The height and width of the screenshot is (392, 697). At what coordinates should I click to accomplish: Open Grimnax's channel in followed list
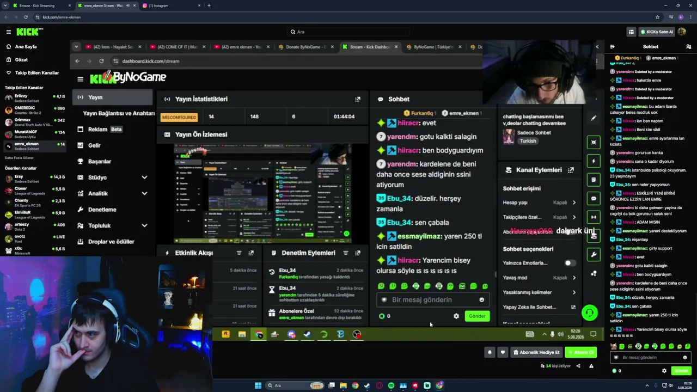point(35,122)
